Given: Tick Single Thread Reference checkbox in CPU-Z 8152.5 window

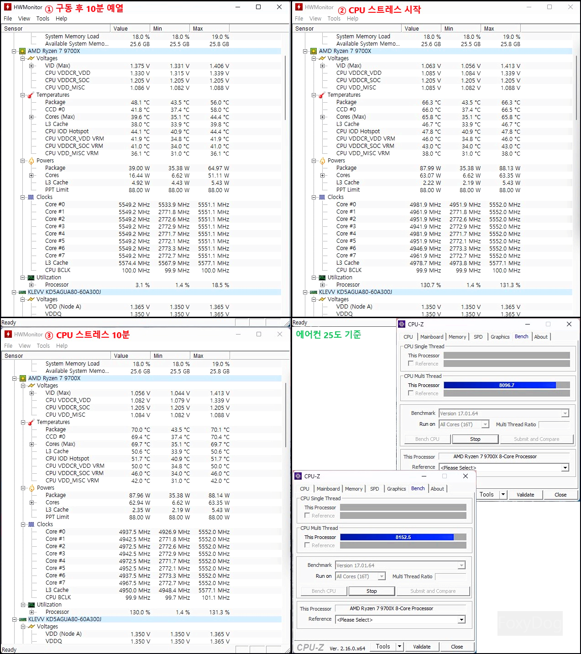Looking at the screenshot, I should (x=307, y=515).
